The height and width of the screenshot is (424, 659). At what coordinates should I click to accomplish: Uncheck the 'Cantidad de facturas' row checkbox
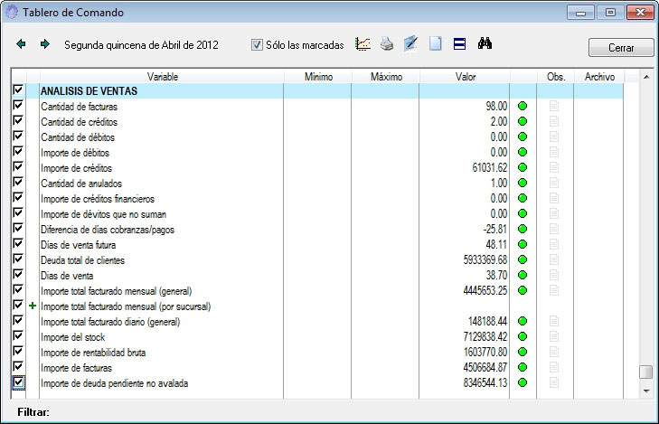click(18, 106)
